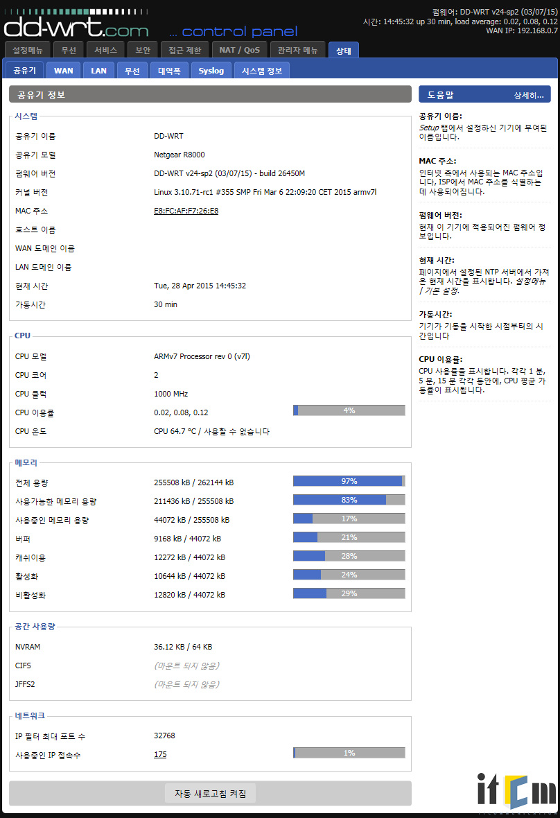The width and height of the screenshot is (560, 818).
Task: Click the dd-wrt.com logo
Action: (x=76, y=24)
